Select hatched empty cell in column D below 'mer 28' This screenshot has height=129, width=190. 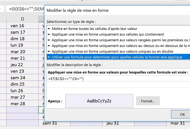pyautogui.click(x=22, y=110)
